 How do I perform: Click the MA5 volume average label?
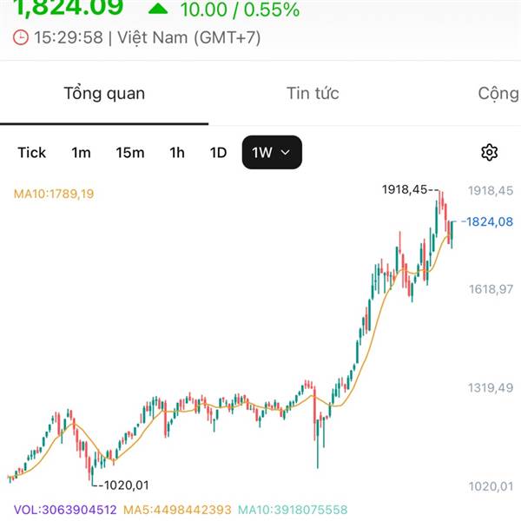pos(177,510)
